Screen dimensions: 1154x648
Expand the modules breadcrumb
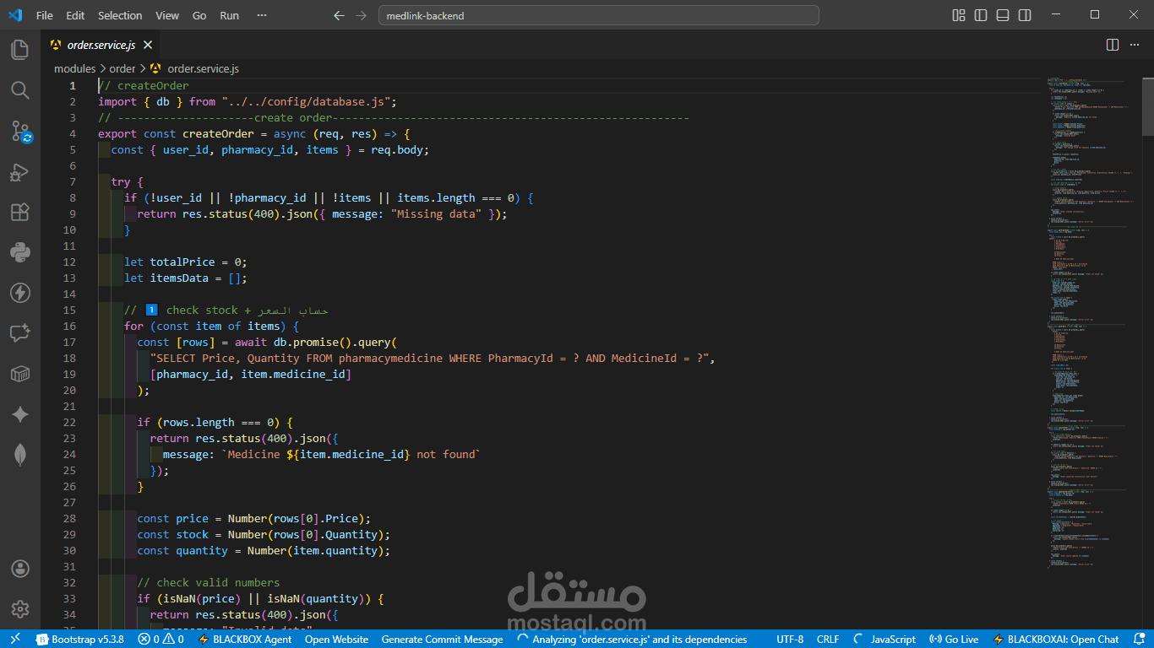pyautogui.click(x=75, y=68)
